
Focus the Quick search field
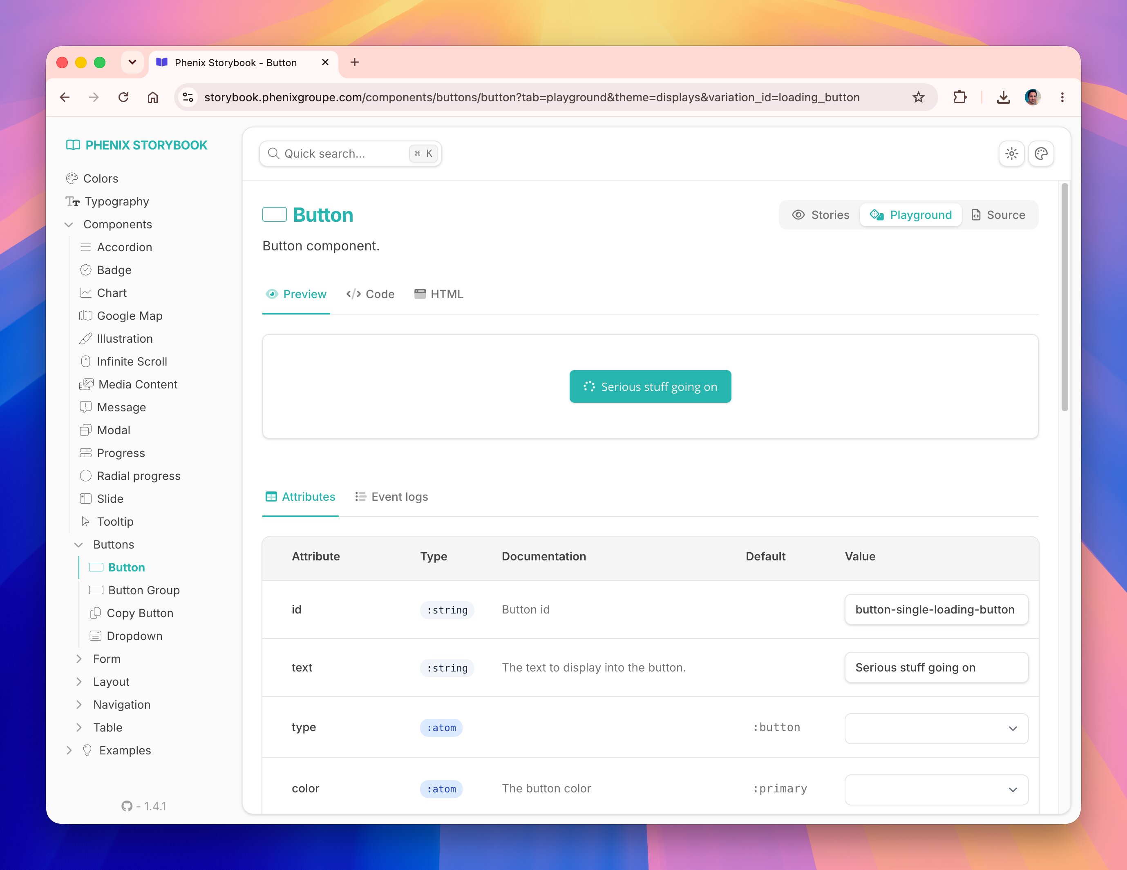tap(350, 154)
